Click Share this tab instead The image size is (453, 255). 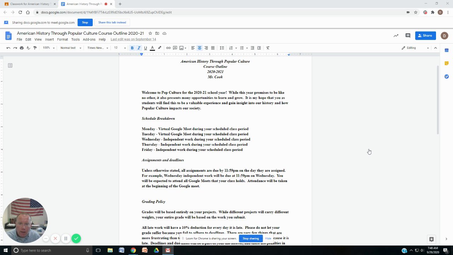[112, 22]
